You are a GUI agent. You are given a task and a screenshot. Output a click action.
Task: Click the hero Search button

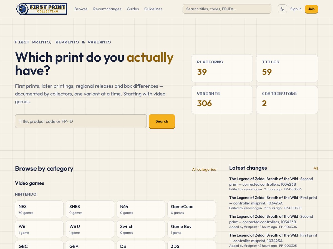pos(162,121)
